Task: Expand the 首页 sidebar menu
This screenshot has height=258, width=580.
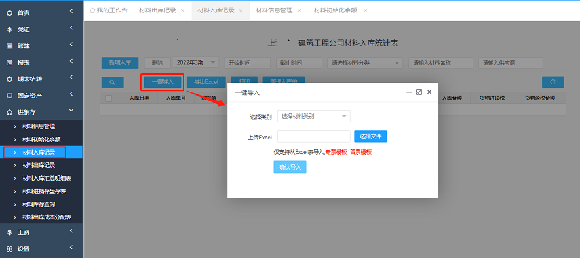Action: [x=71, y=11]
